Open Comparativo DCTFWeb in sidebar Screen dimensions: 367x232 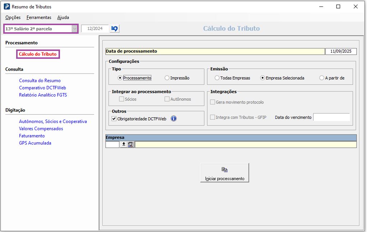(x=42, y=88)
